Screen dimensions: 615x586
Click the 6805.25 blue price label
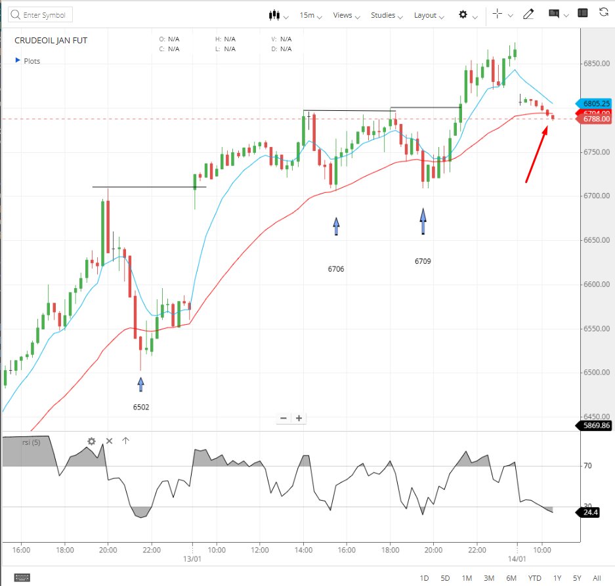pyautogui.click(x=594, y=104)
